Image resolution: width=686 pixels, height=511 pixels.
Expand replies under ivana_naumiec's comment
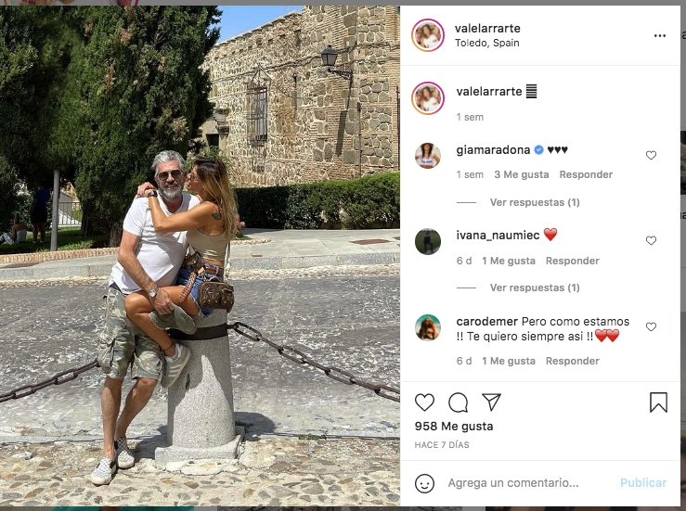tap(535, 287)
